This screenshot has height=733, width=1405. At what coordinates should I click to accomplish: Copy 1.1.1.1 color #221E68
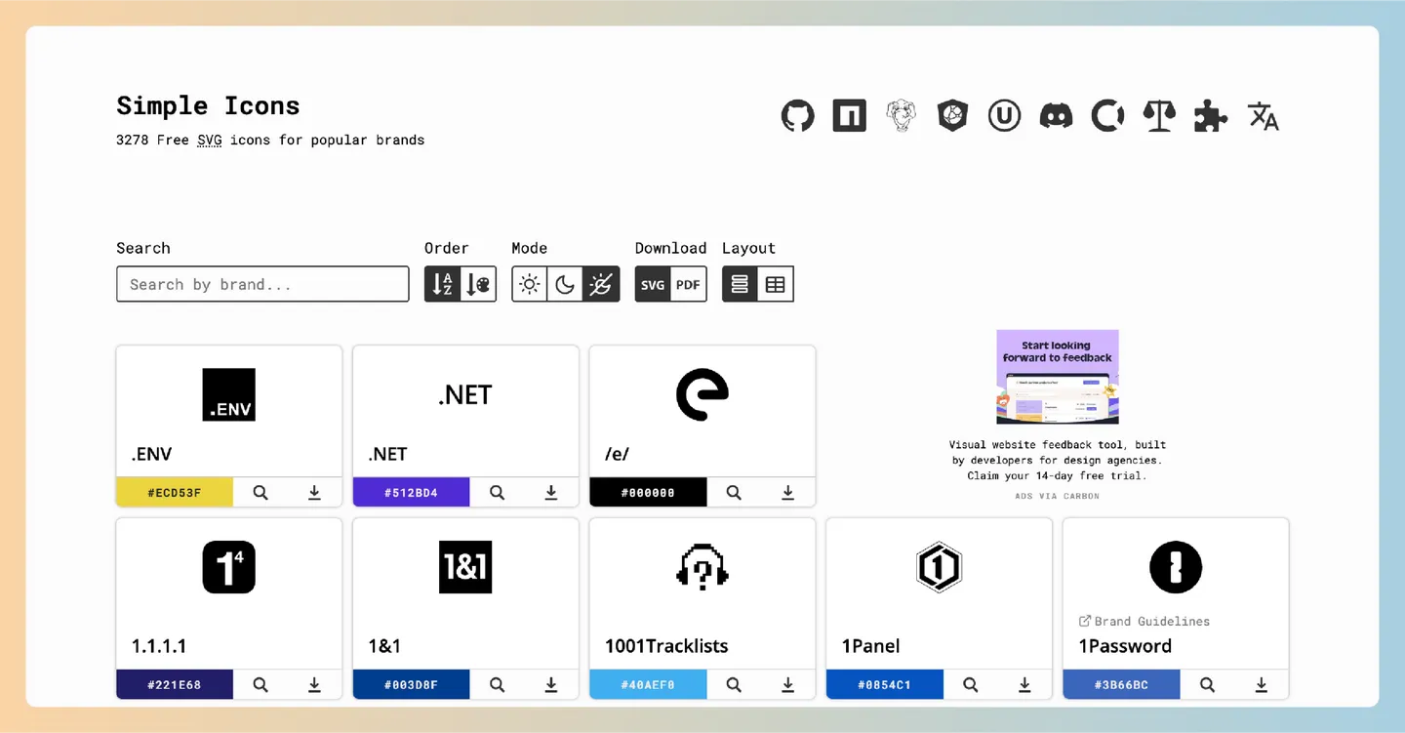(x=175, y=685)
